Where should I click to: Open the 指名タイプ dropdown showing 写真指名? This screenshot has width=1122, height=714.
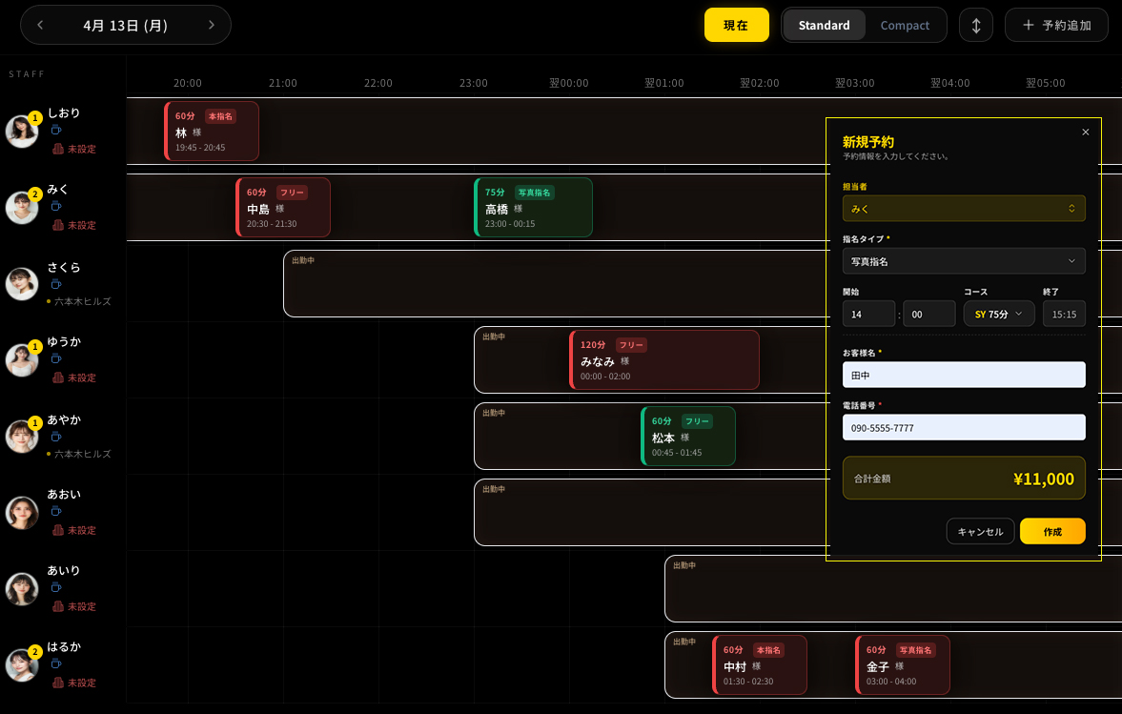point(963,260)
